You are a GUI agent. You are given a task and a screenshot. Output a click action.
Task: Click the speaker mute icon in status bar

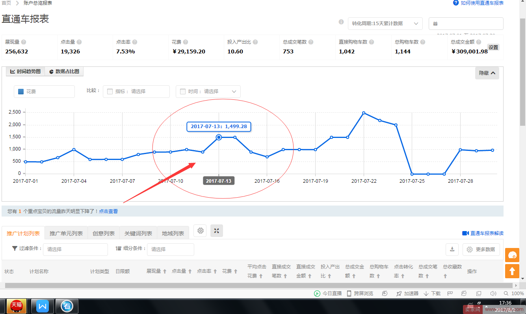[493, 294]
